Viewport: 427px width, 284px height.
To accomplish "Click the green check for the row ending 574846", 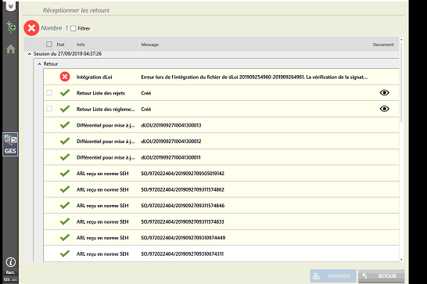I will (x=65, y=205).
